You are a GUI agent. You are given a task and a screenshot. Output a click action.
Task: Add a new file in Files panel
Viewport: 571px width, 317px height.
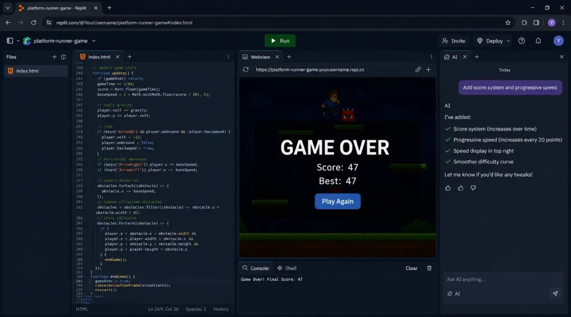click(54, 57)
